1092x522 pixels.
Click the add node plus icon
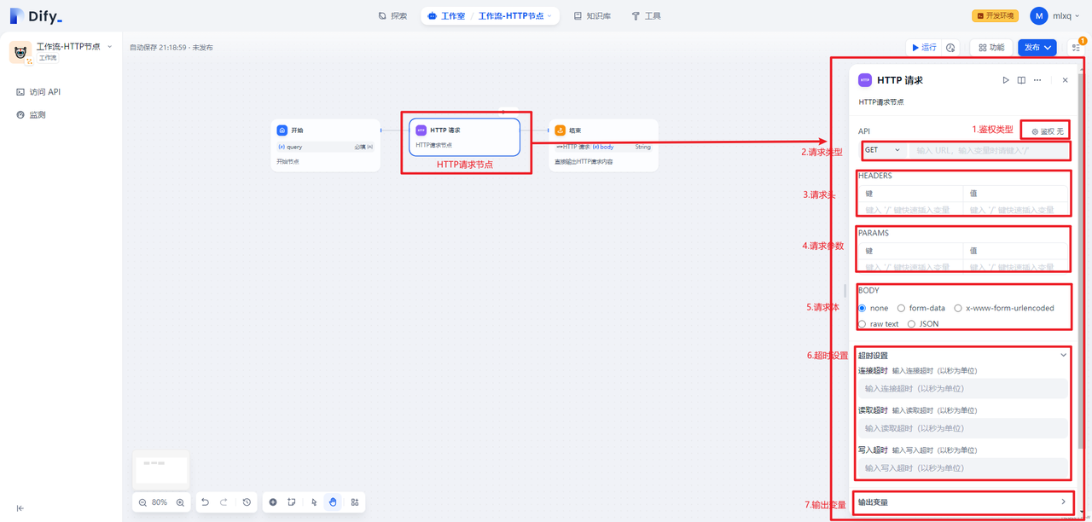pos(273,502)
